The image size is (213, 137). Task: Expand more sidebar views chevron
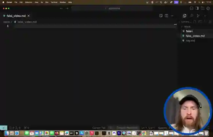coord(205,16)
